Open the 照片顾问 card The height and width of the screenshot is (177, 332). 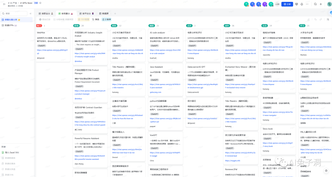pyautogui.click(x=203, y=112)
